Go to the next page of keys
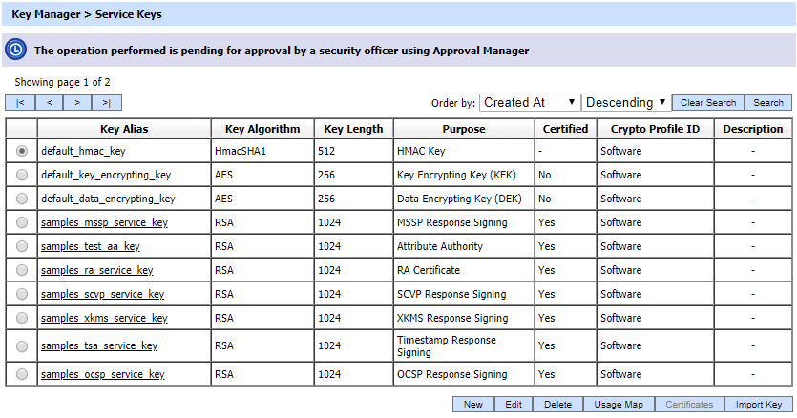This screenshot has height=418, width=797. [77, 102]
